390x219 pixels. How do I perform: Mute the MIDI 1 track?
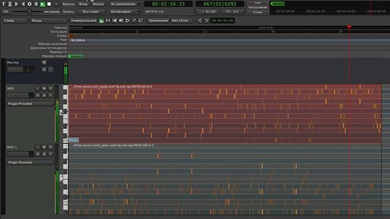pyautogui.click(x=44, y=147)
